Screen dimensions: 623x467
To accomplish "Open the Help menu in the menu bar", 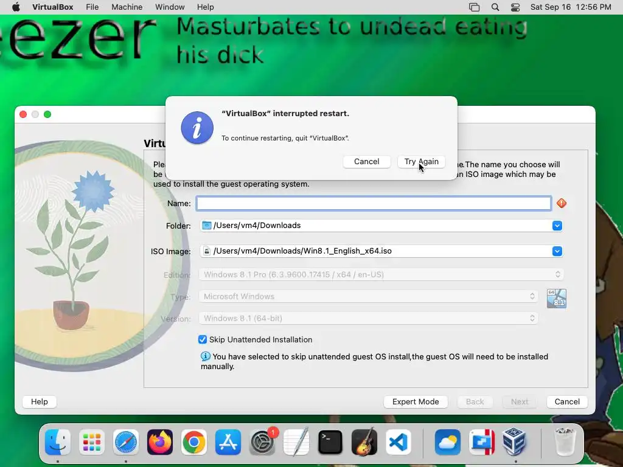I will pos(206,7).
